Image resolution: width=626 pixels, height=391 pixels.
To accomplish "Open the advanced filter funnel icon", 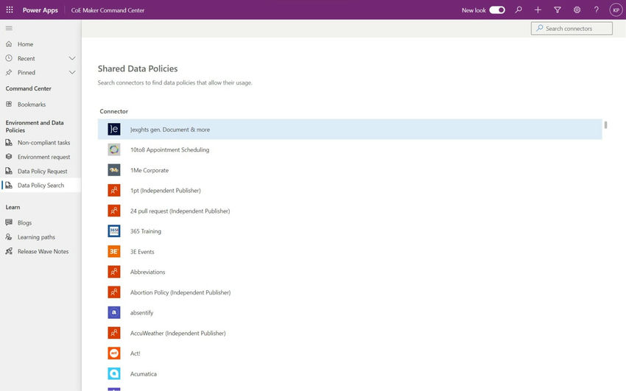I will [558, 10].
